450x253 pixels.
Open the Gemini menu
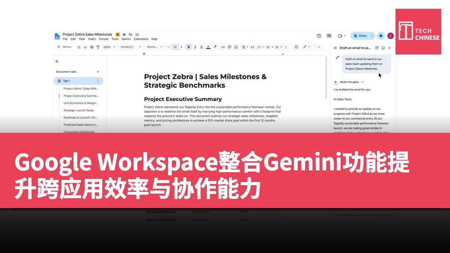[126, 39]
